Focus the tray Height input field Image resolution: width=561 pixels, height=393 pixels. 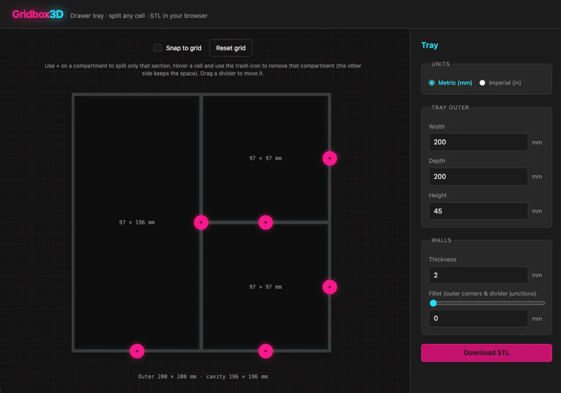tap(478, 211)
